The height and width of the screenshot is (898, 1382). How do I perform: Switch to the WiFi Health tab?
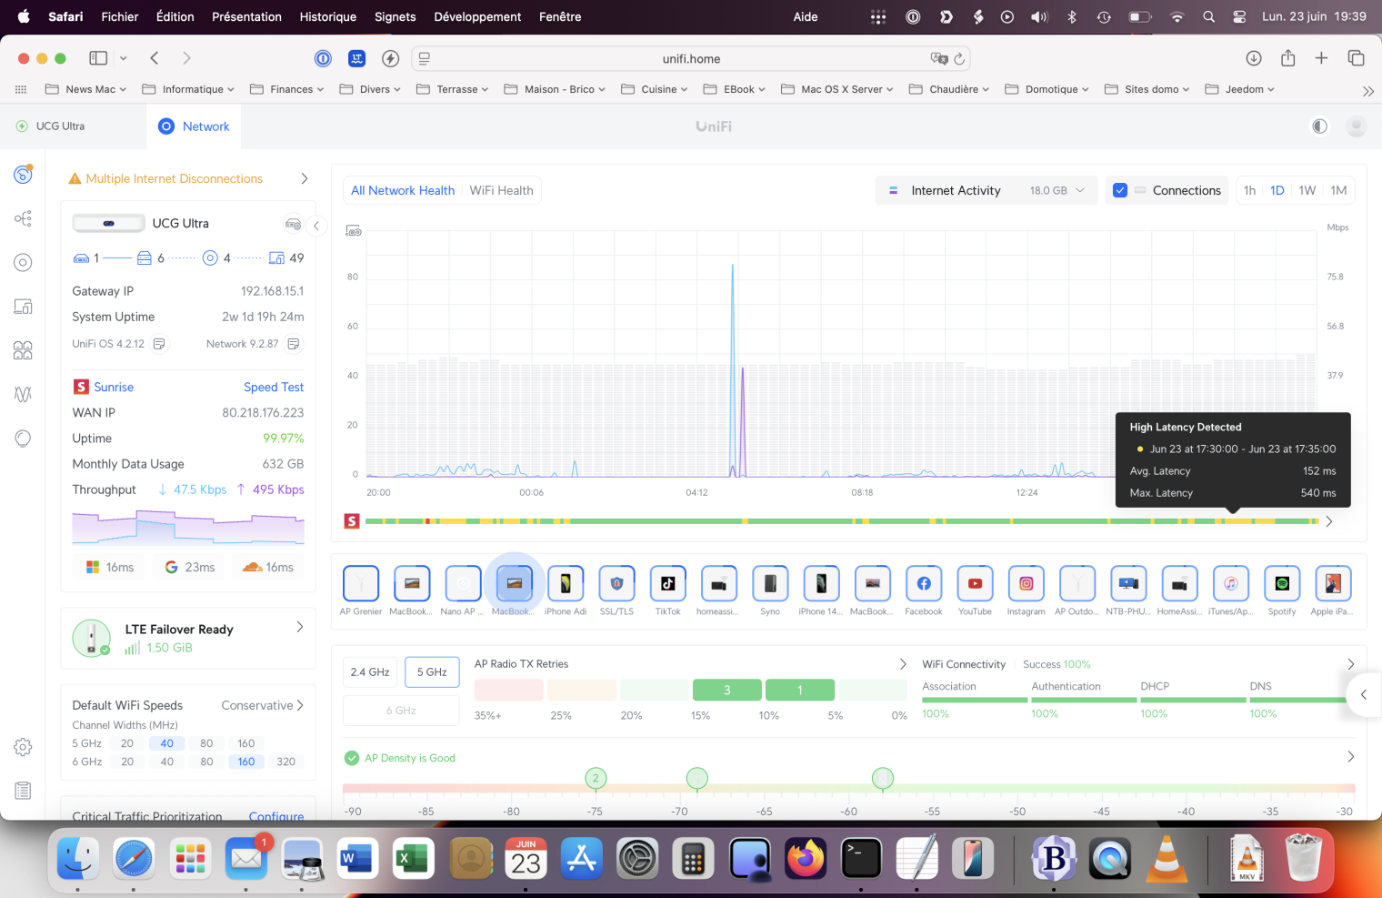[x=501, y=190]
